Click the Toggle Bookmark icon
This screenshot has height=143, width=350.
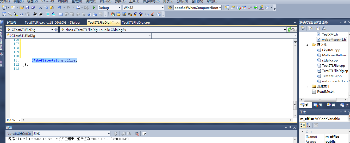61,14
